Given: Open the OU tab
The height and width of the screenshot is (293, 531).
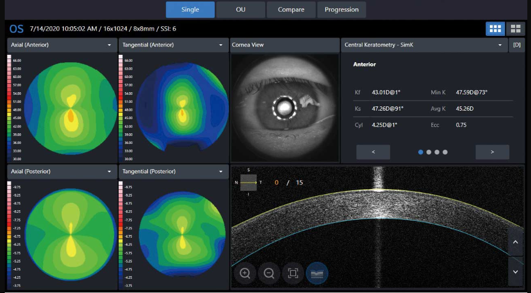Looking at the screenshot, I should [x=240, y=9].
